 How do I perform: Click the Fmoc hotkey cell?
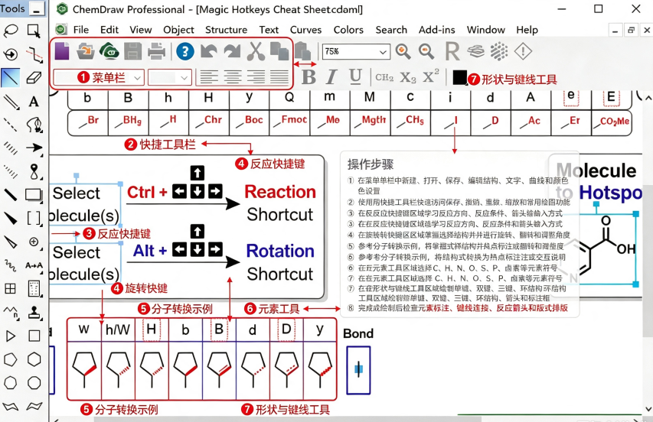click(x=289, y=123)
